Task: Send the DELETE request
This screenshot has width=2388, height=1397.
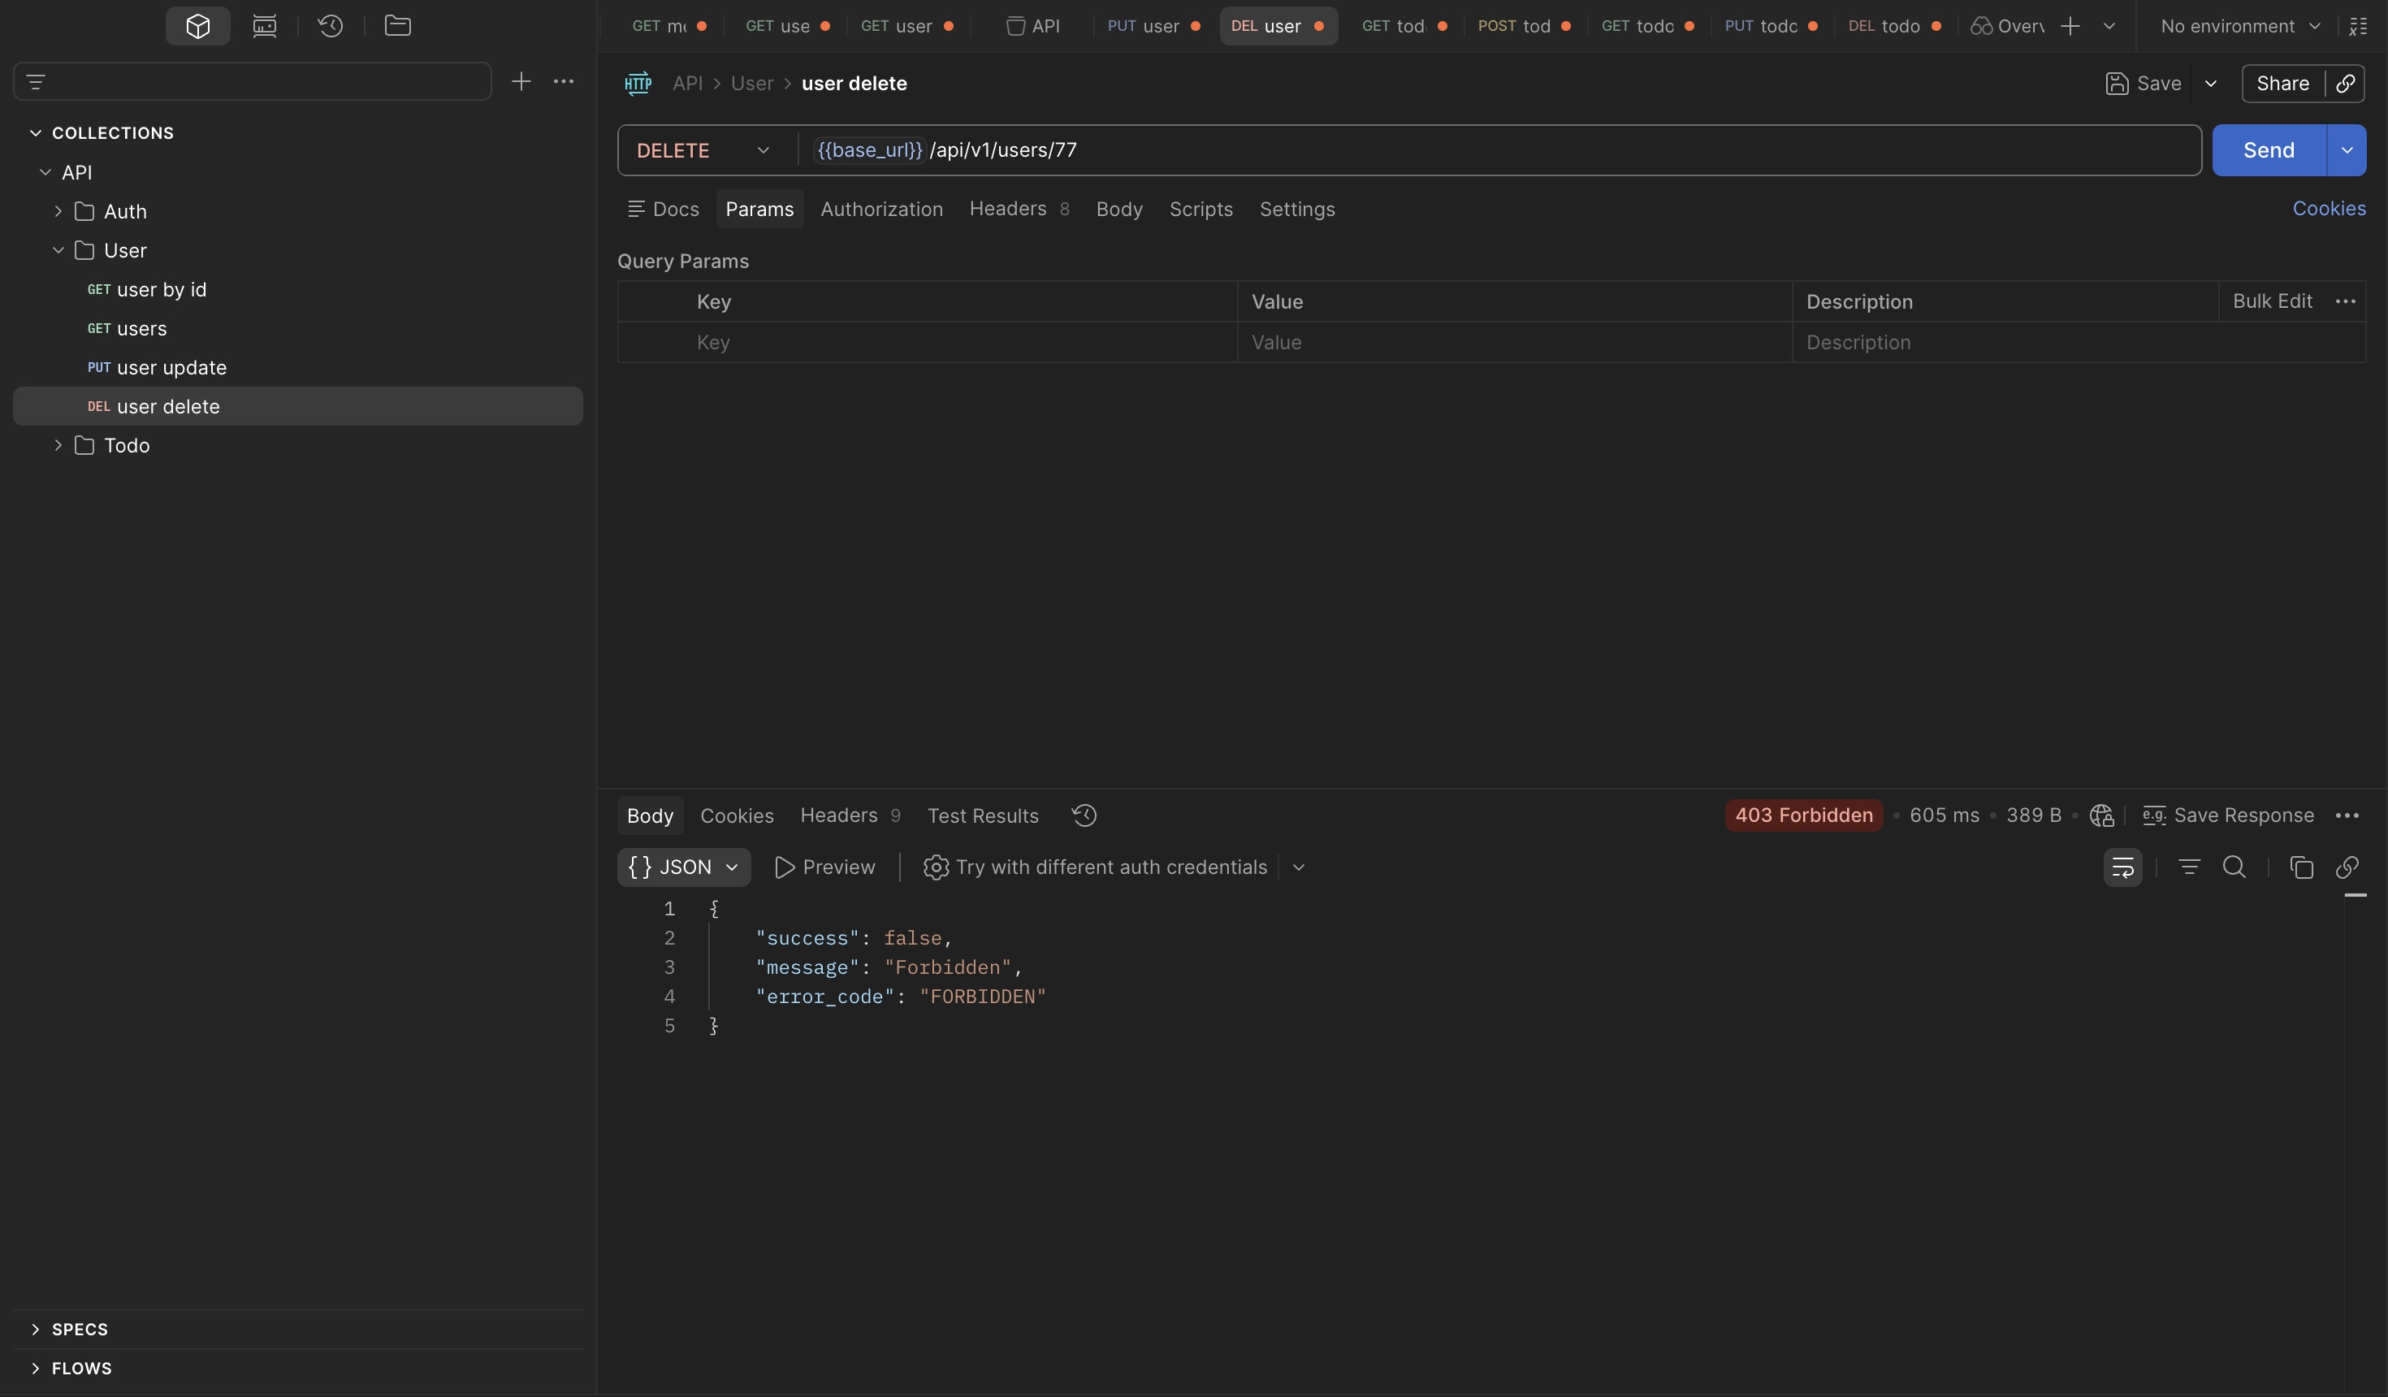Action: 2269,149
